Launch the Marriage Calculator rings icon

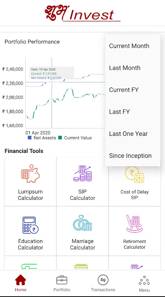point(82,223)
